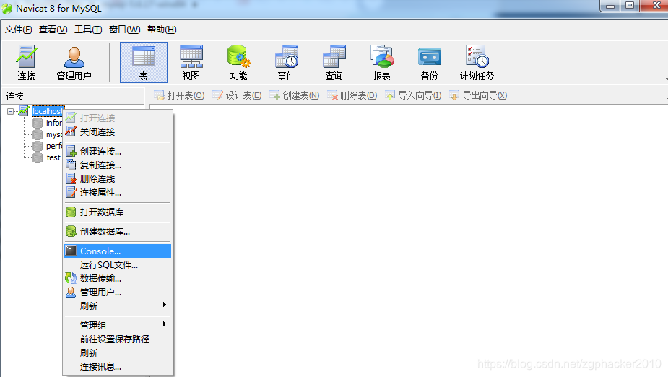The height and width of the screenshot is (377, 668).
Task: Choose Close Connection (关闭连接) from context menu
Action: tap(118, 132)
